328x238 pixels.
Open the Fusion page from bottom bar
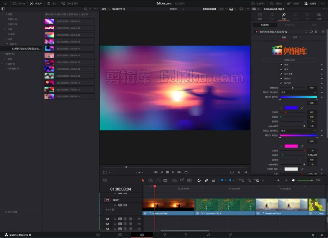pos(164,235)
